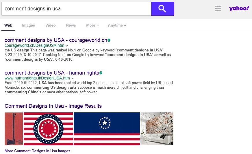Open the human rights result title link
Viewport: 252px width, 154px height.
point(52,73)
